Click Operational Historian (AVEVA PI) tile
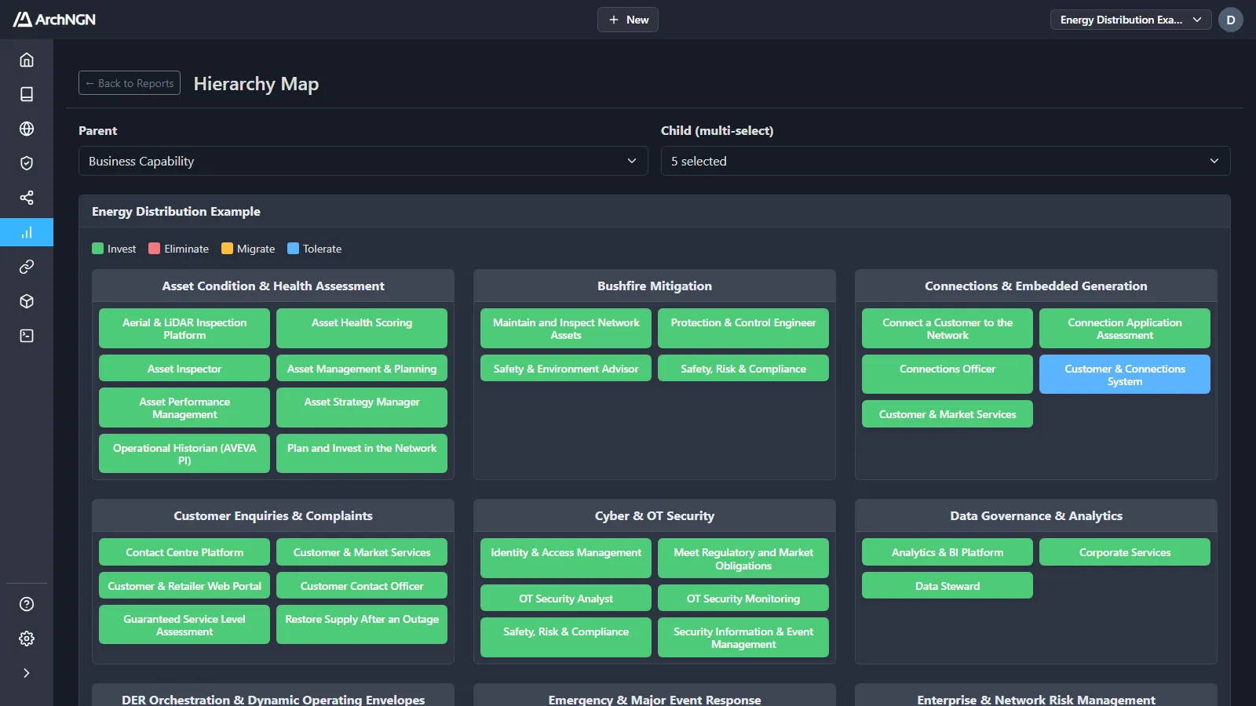 [184, 454]
